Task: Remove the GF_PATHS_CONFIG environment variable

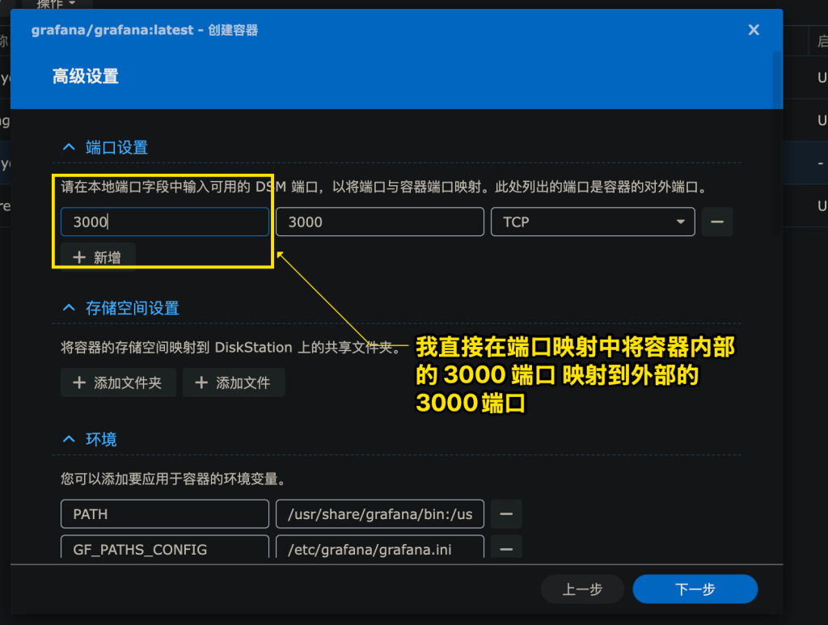Action: tap(505, 547)
